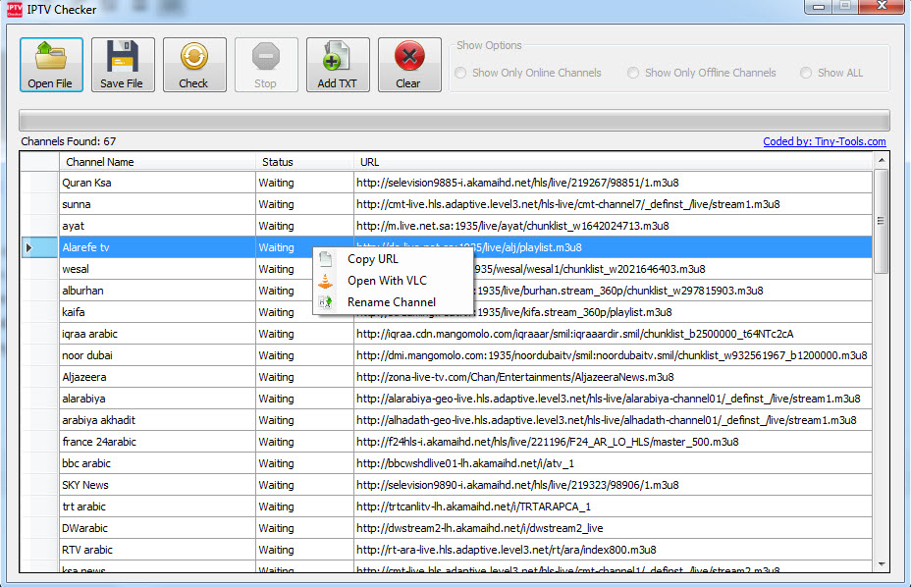
Task: Click the TRTARAPCA_1 URL cell
Action: coord(613,507)
